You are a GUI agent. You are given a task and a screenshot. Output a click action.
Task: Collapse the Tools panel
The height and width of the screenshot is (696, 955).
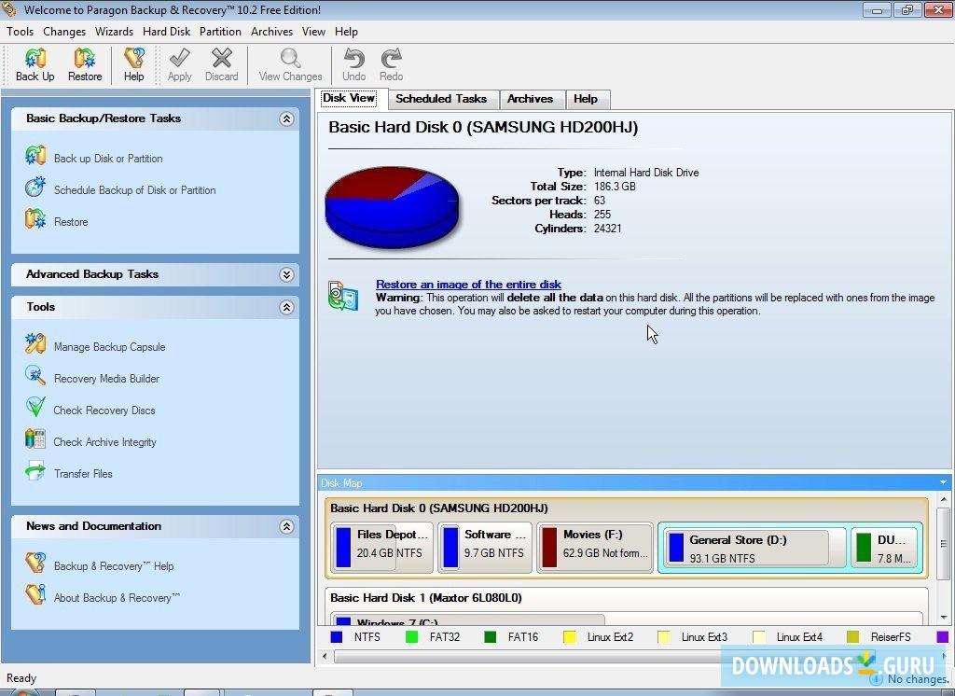tap(287, 307)
